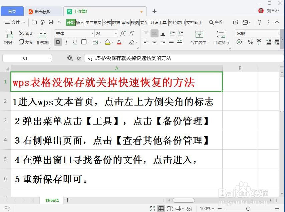Click the share icon near the help button
This screenshot has height=212, width=285.
235,22
